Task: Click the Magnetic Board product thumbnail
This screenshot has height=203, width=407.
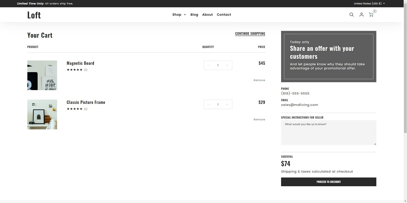Action: 42,75
